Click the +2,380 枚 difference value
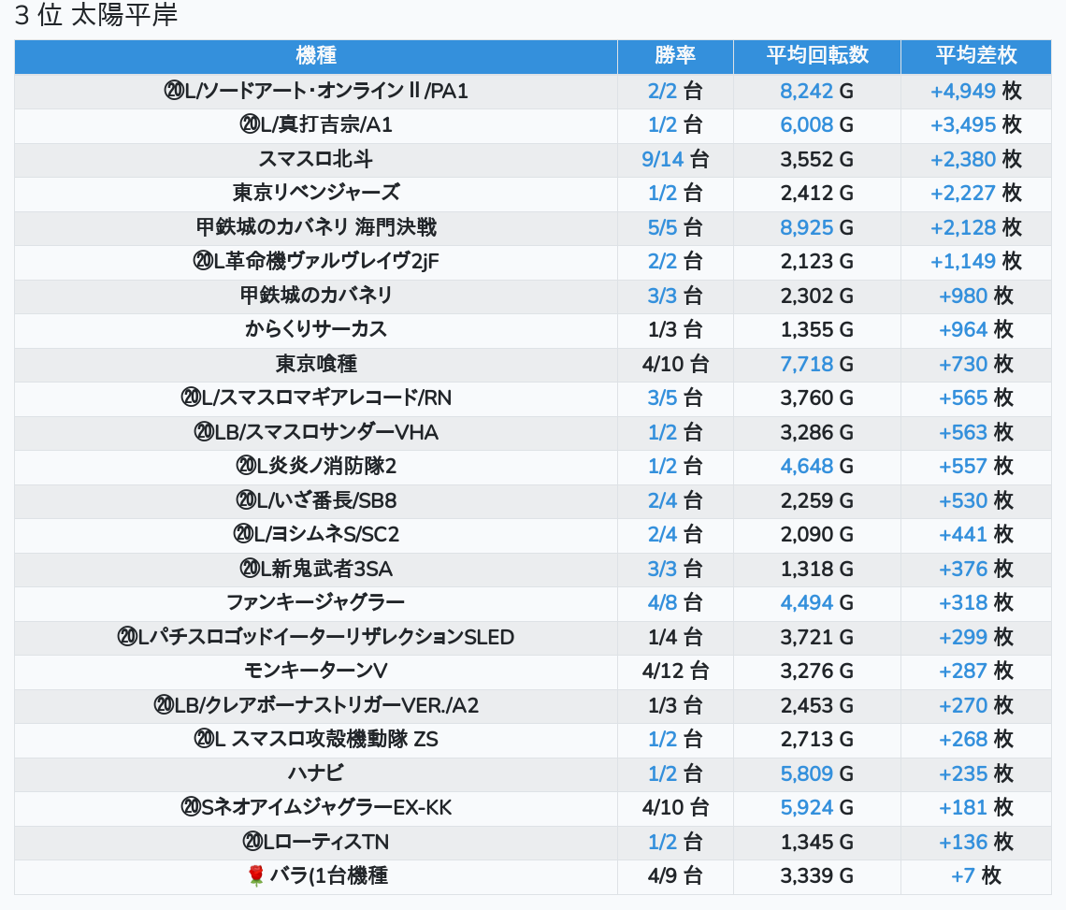 (975, 159)
